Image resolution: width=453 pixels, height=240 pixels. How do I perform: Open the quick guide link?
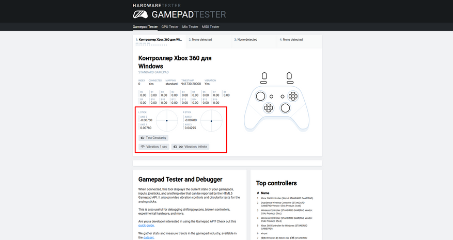[x=146, y=226]
